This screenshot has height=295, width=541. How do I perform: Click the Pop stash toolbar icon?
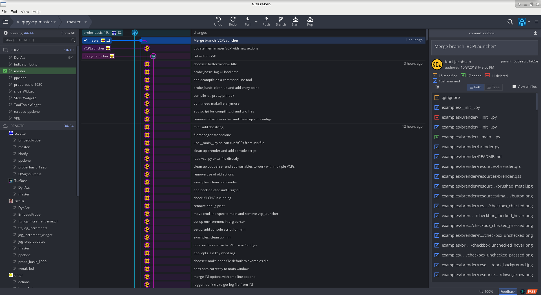pyautogui.click(x=310, y=21)
